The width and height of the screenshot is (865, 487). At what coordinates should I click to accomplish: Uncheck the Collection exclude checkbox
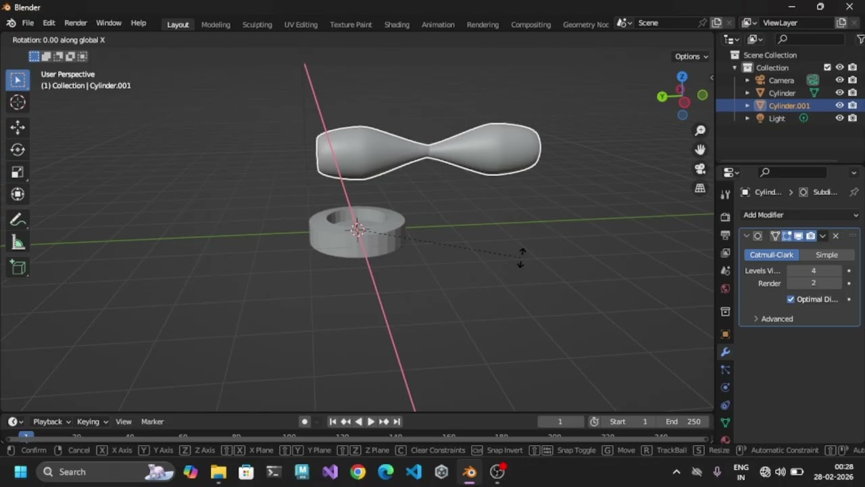tap(827, 67)
